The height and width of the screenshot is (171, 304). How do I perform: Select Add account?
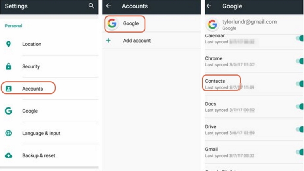click(136, 41)
